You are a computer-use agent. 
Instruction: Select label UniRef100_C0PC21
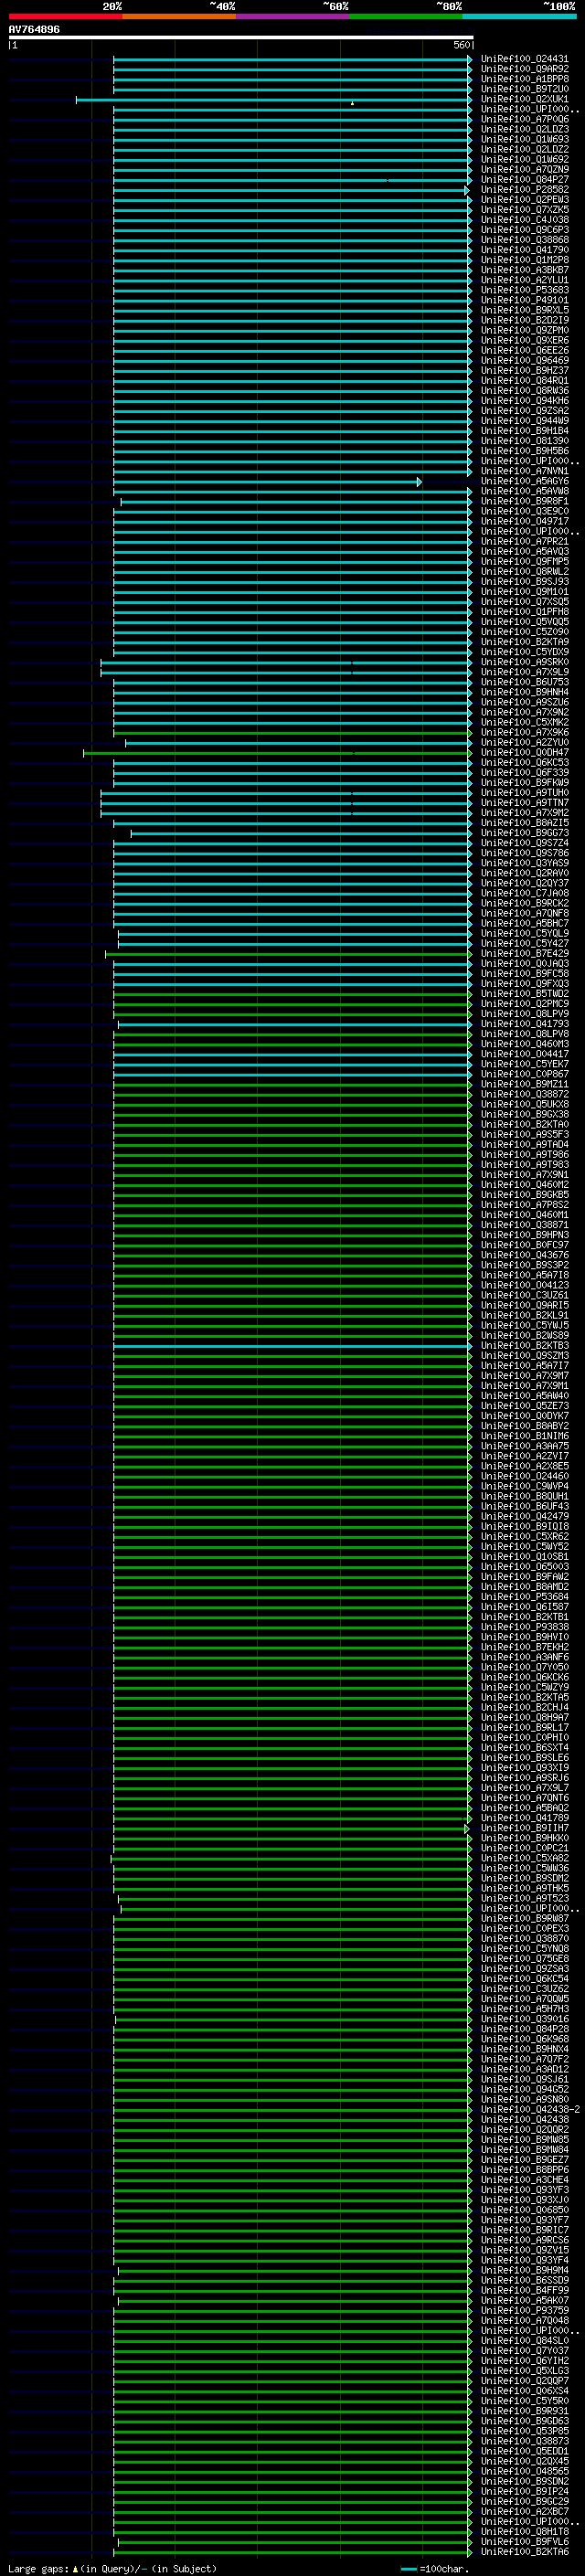point(524,1848)
